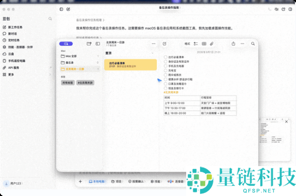296x196 pixels.
Task: Click speaker mute icon in Doubao header
Action: point(277,9)
